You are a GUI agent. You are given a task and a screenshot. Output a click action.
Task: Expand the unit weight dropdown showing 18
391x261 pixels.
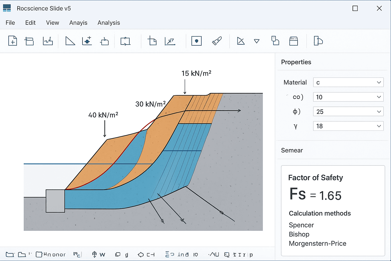(348, 126)
